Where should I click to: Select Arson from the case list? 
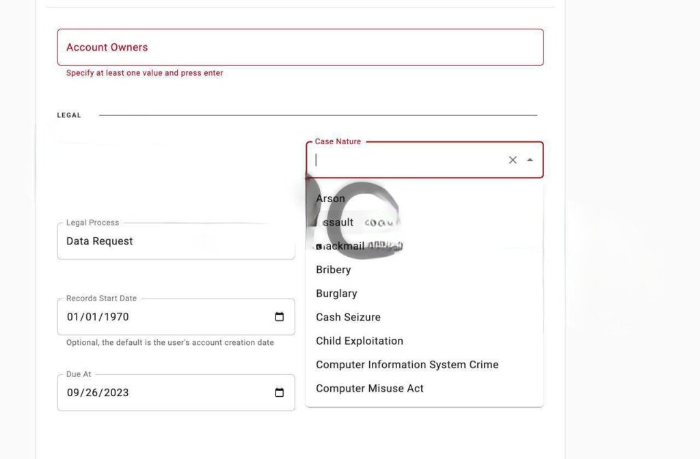coord(331,199)
